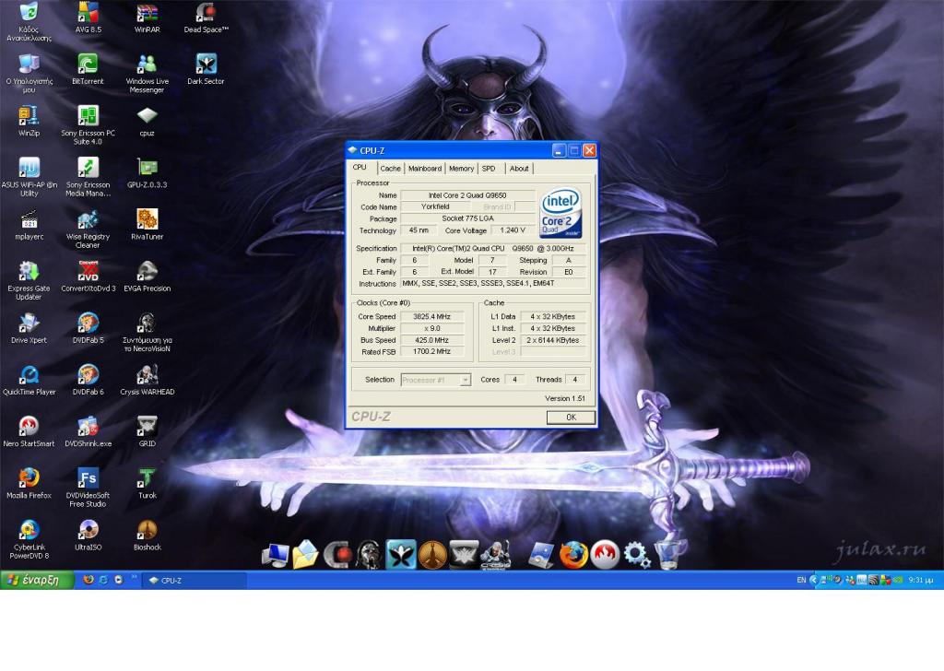944x671 pixels.
Task: Select the GPU-Z.0.3.3 desktop icon
Action: [x=147, y=172]
